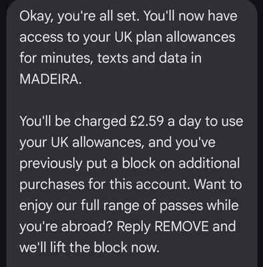
Task: Tap "previously put a block" text
Action: coord(87,164)
